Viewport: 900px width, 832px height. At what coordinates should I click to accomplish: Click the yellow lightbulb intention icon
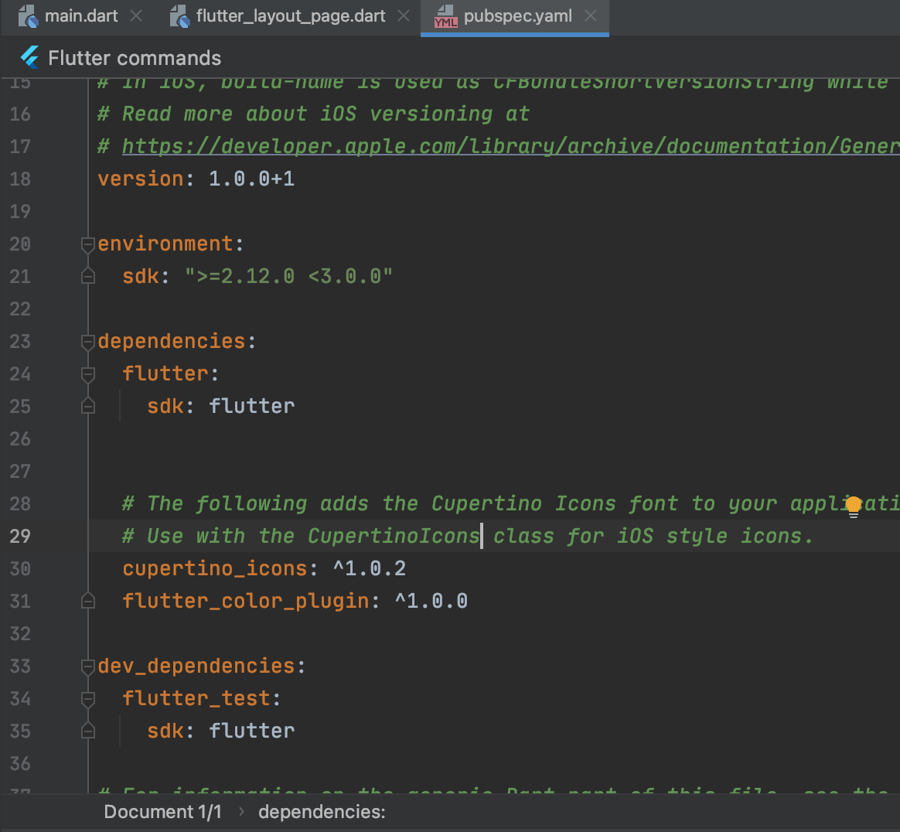tap(854, 507)
